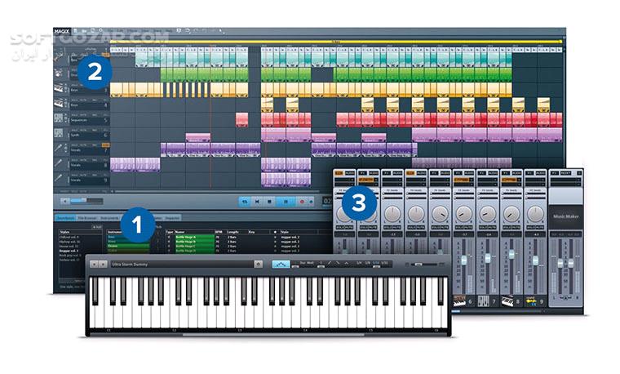The height and width of the screenshot is (374, 620).
Task: Solo mixer channel 6
Action: click(x=458, y=228)
